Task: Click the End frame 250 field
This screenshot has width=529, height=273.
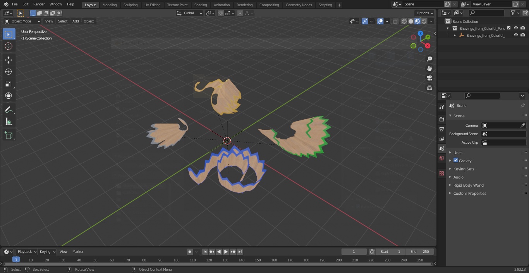Action: 420,252
